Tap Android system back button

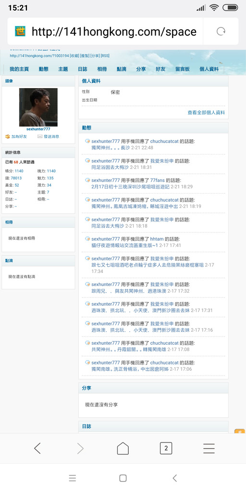coord(175,478)
